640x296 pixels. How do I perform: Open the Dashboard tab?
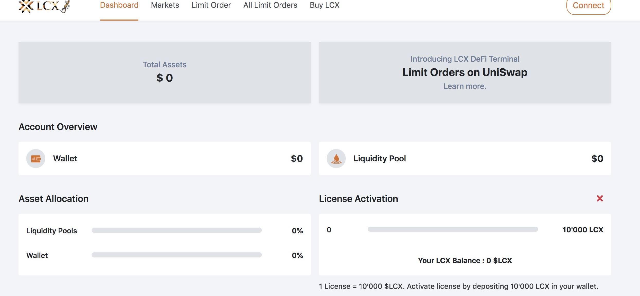pos(119,5)
